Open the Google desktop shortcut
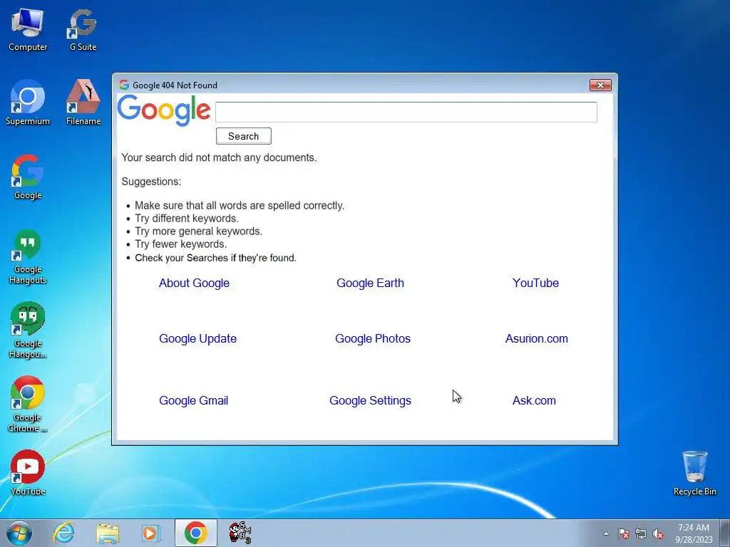The width and height of the screenshot is (730, 547). coord(28,177)
